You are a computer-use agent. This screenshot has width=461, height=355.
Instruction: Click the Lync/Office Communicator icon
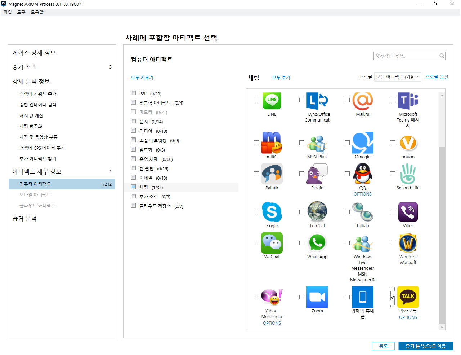[317, 101]
